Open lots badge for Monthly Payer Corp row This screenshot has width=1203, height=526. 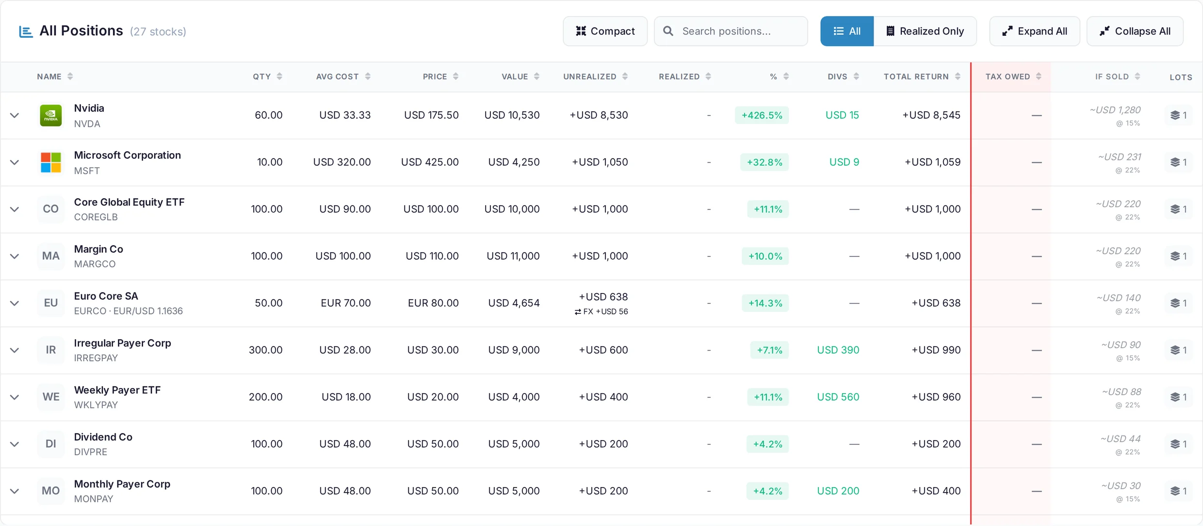(x=1179, y=491)
